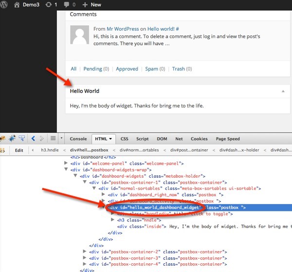The width and height of the screenshot is (292, 272).
Task: Collapse the dashboard-widgets metabox-holder node
Action: click(x=75, y=175)
